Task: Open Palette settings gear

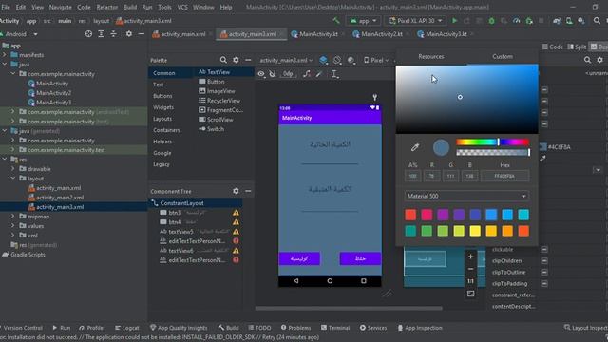Action: 236,60
